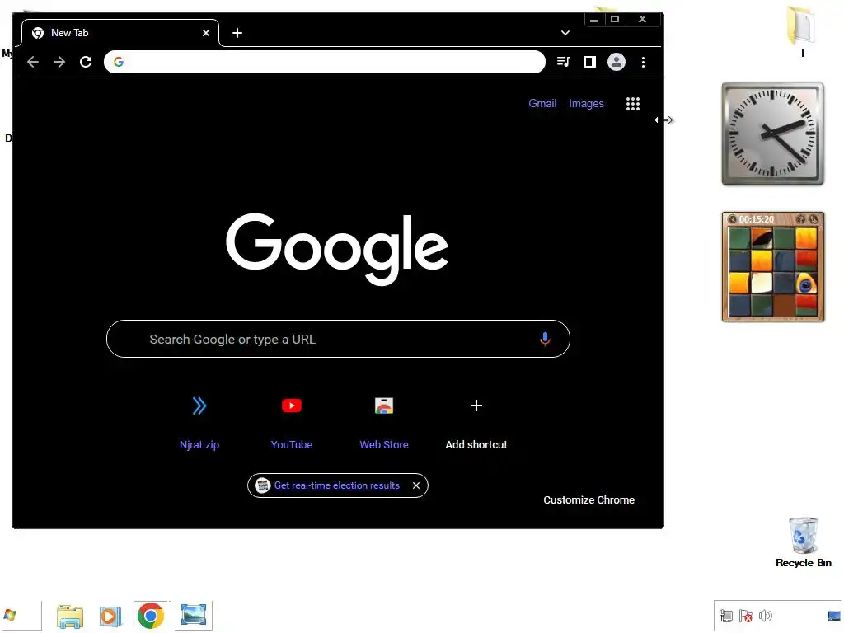844x633 pixels.
Task: Open the YouTube shortcut
Action: click(x=291, y=421)
